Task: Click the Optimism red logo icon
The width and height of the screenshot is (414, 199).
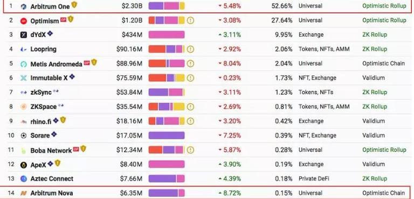Action: coord(24,21)
